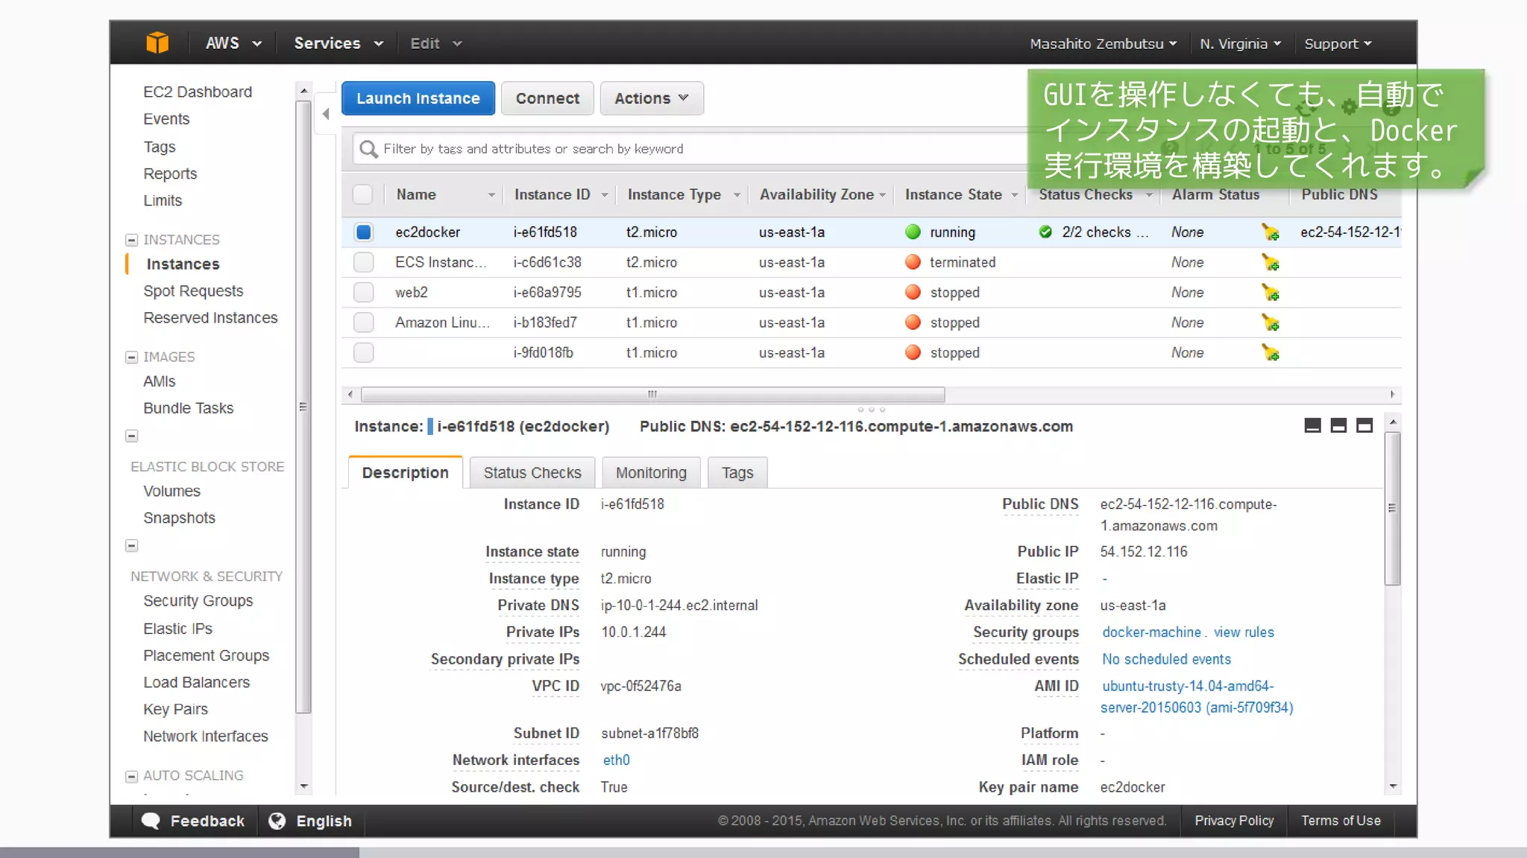Click the AWS cube logo icon
Image resolution: width=1527 pixels, height=858 pixels.
click(x=157, y=43)
